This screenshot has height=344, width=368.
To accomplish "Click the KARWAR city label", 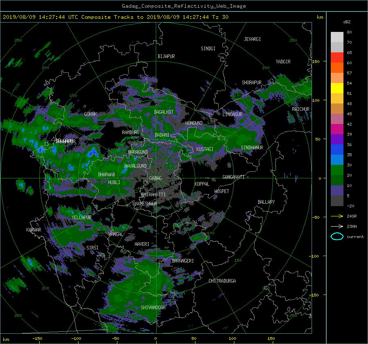I will 34,230.
